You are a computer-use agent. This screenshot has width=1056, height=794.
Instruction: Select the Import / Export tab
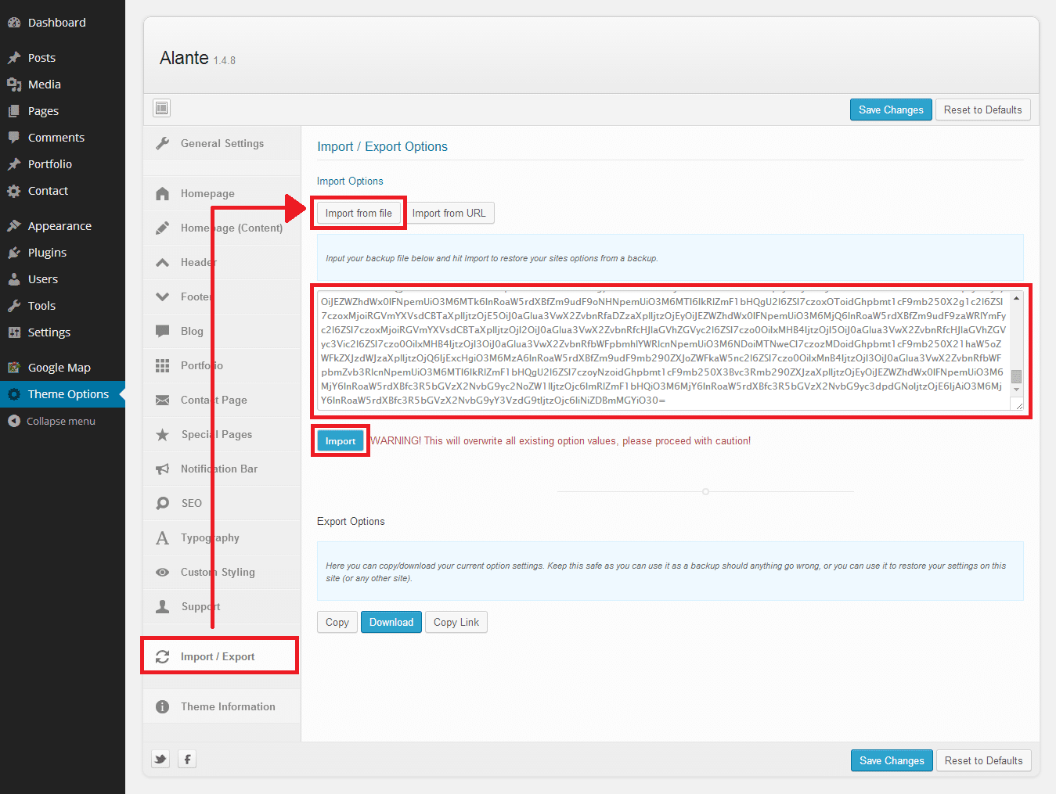219,656
